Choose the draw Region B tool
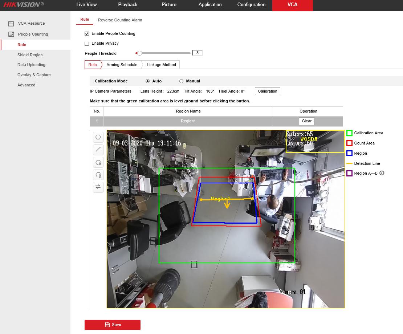 pyautogui.click(x=98, y=175)
